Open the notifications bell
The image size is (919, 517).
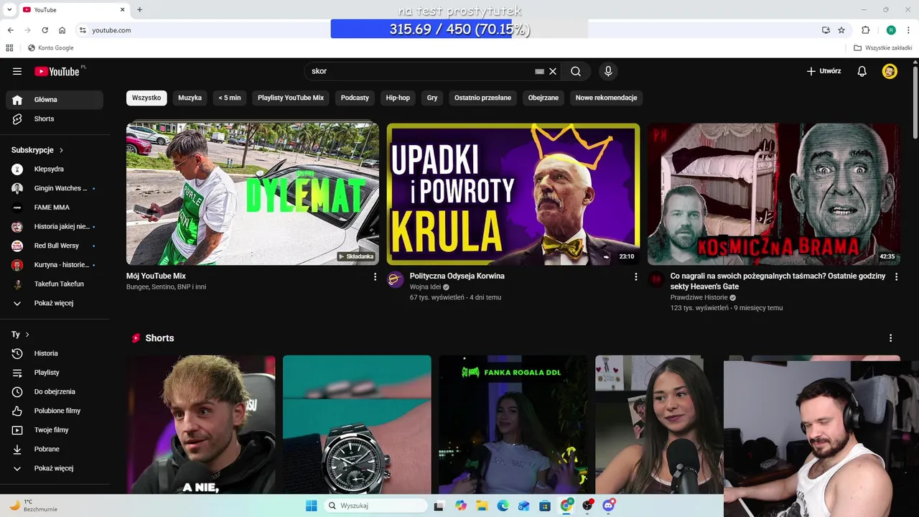(x=862, y=71)
